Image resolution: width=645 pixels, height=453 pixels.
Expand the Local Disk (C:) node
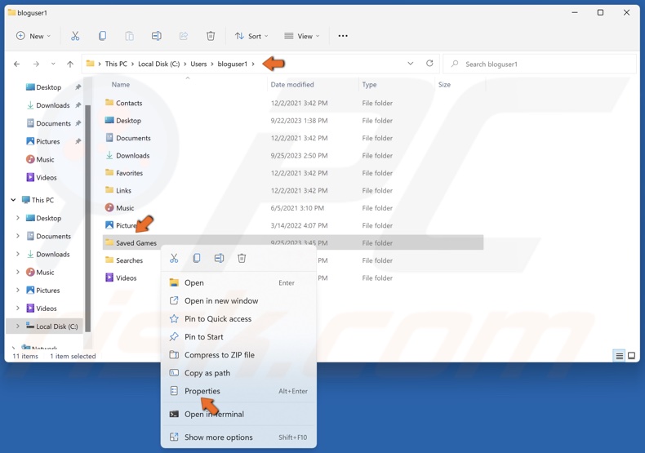point(18,326)
